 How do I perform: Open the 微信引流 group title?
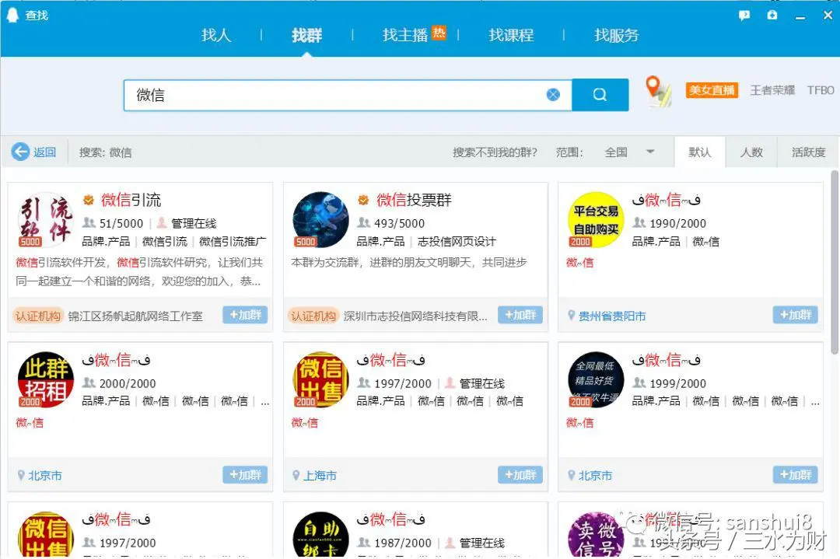pyautogui.click(x=131, y=201)
